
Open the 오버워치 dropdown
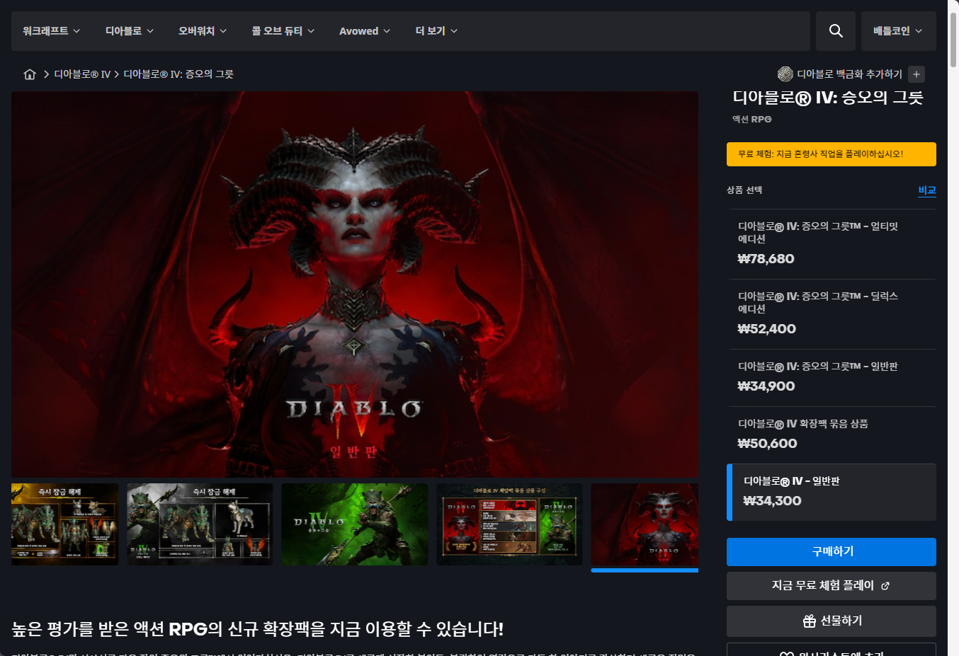point(203,31)
